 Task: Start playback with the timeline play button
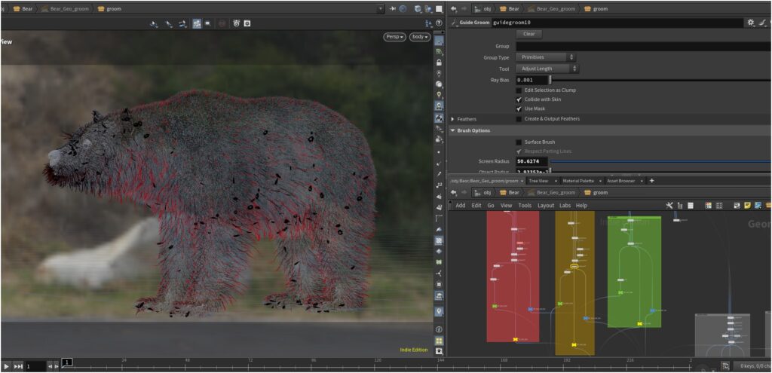pyautogui.click(x=6, y=367)
